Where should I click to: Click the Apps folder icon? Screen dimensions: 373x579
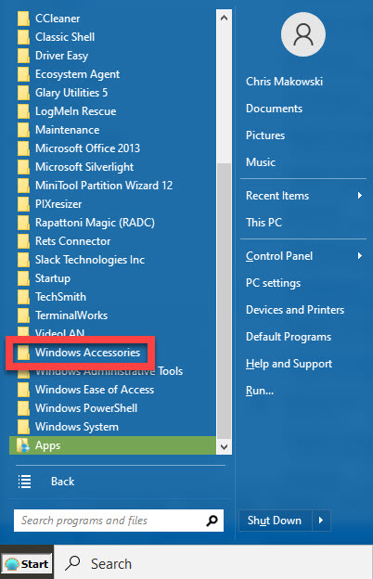point(23,445)
